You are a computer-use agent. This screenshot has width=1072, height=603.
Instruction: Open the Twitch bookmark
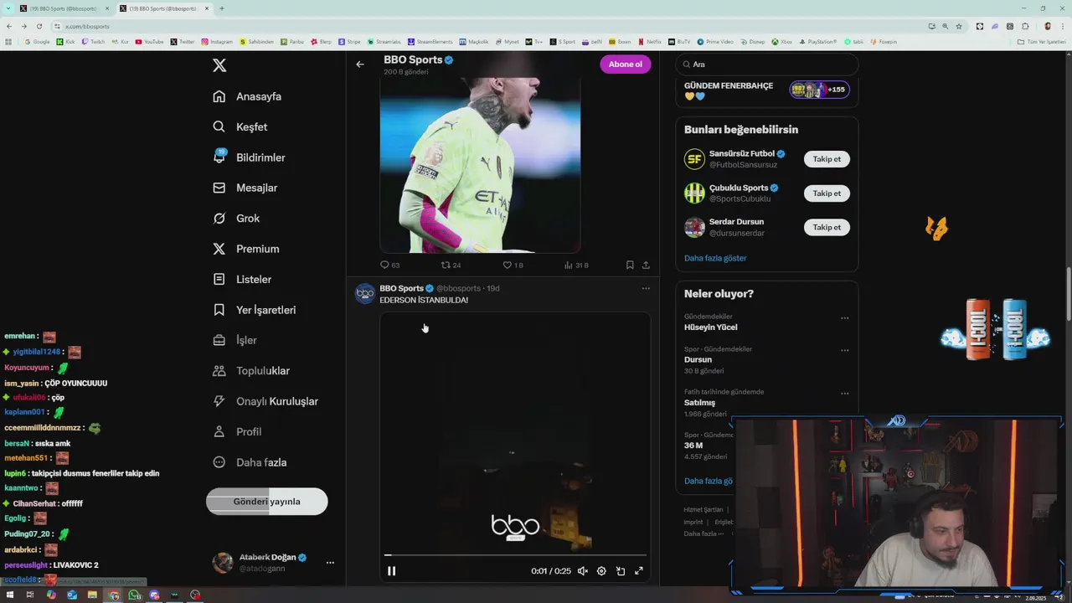point(94,41)
